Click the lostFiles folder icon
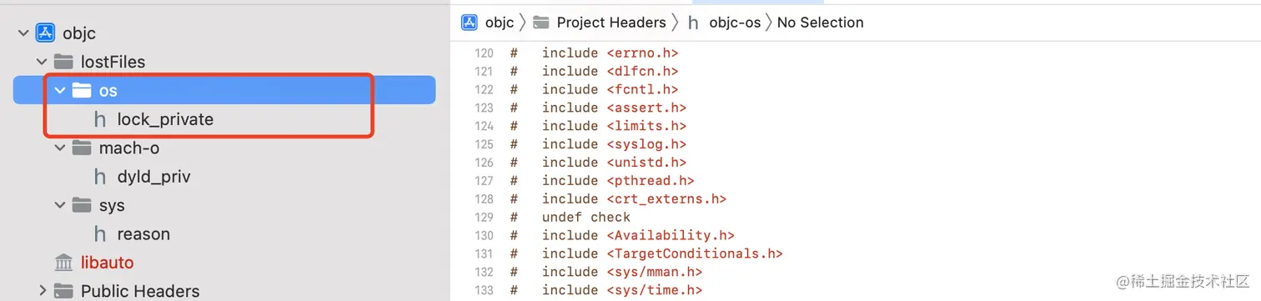1261x301 pixels. 63,62
